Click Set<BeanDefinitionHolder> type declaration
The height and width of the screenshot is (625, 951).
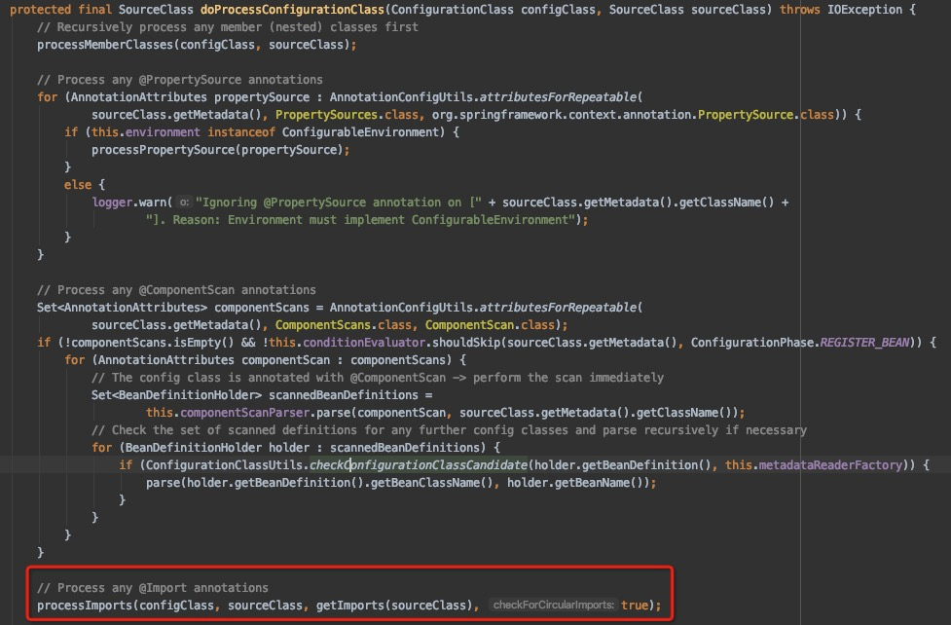pos(176,395)
